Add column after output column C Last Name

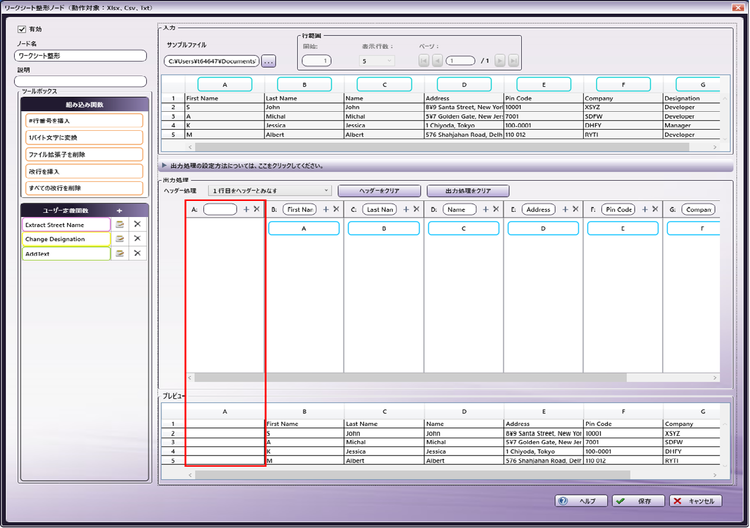(406, 209)
